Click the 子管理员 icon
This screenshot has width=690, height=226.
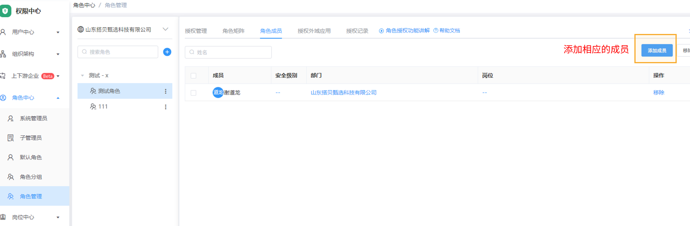pos(11,138)
